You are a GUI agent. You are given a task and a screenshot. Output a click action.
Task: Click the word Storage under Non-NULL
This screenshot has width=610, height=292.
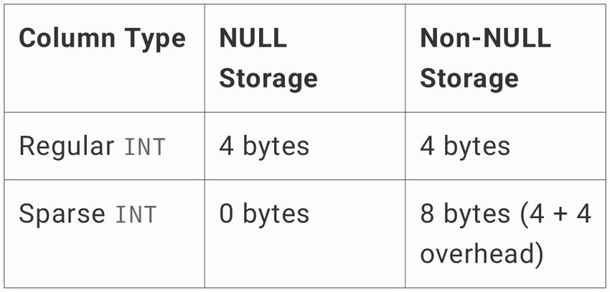pos(469,80)
